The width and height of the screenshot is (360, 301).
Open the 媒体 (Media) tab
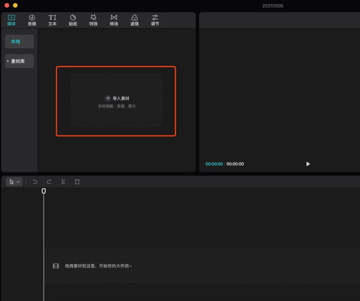click(11, 20)
